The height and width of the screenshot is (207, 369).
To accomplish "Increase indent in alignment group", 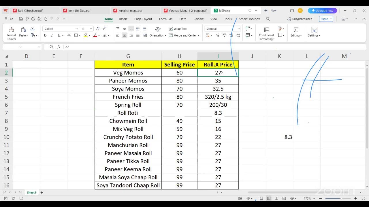I will tap(144, 29).
